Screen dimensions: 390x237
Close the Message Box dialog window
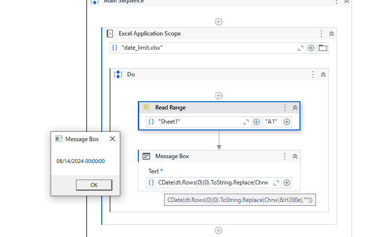112,139
